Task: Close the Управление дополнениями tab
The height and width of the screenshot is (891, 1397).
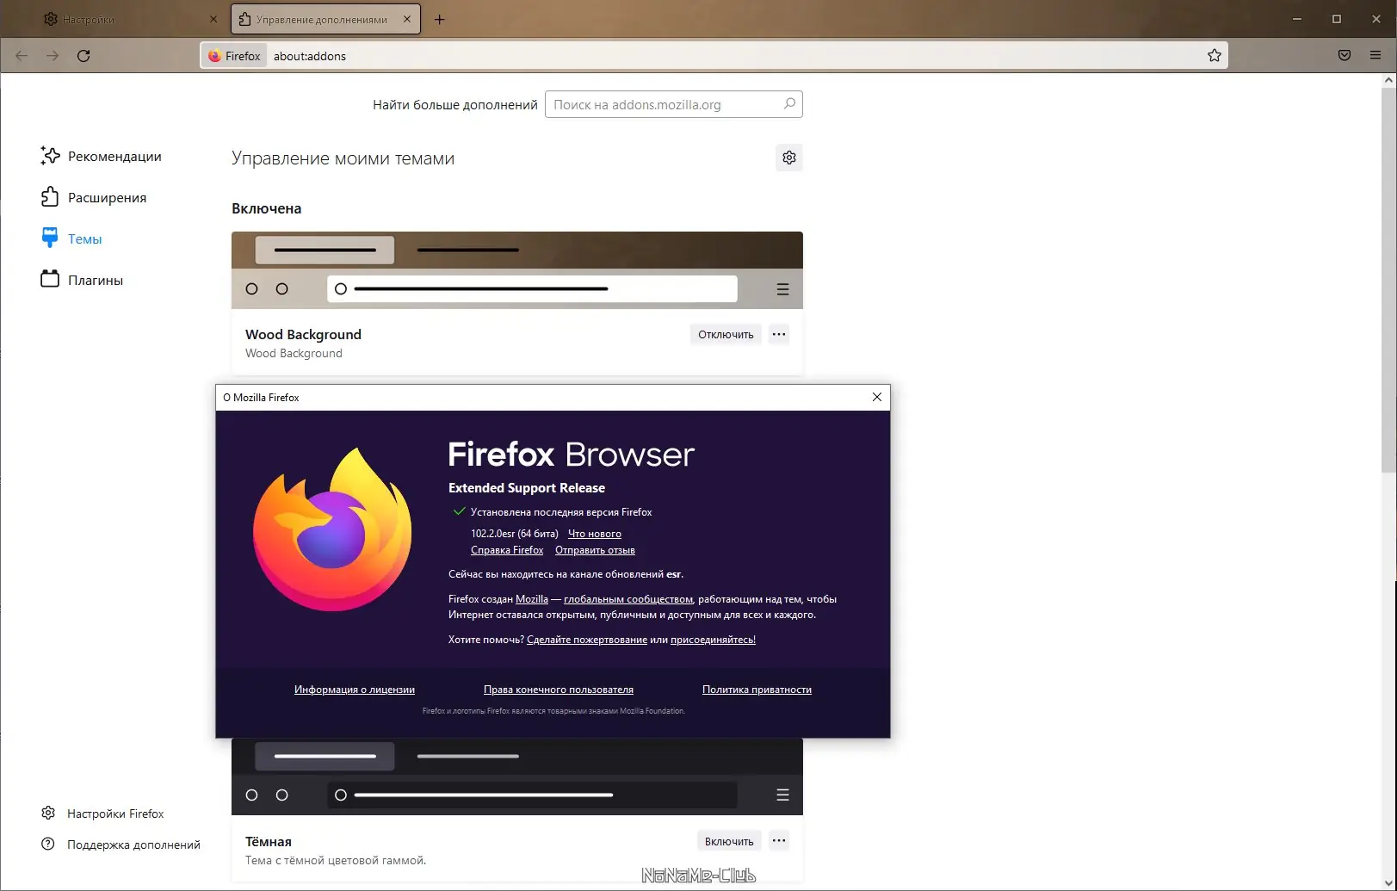Action: (407, 19)
